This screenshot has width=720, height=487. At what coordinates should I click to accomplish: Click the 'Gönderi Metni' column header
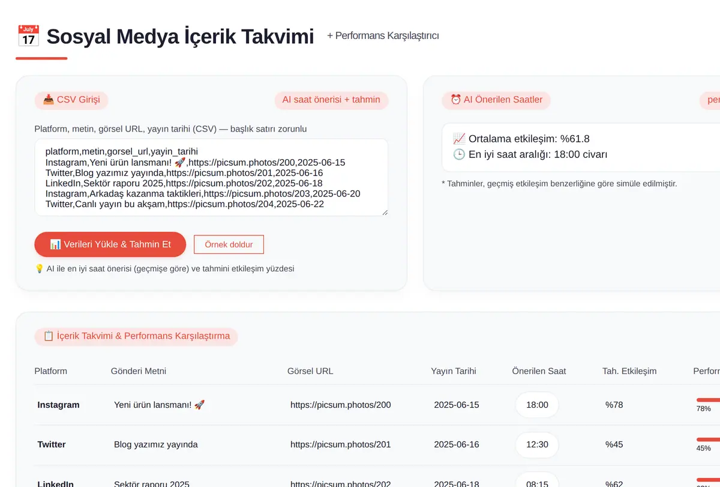(139, 371)
